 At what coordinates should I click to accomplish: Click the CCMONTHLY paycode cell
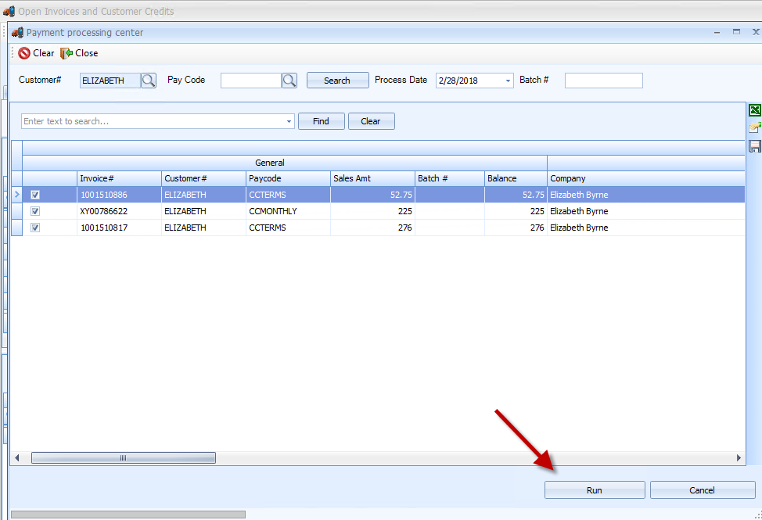(x=288, y=211)
